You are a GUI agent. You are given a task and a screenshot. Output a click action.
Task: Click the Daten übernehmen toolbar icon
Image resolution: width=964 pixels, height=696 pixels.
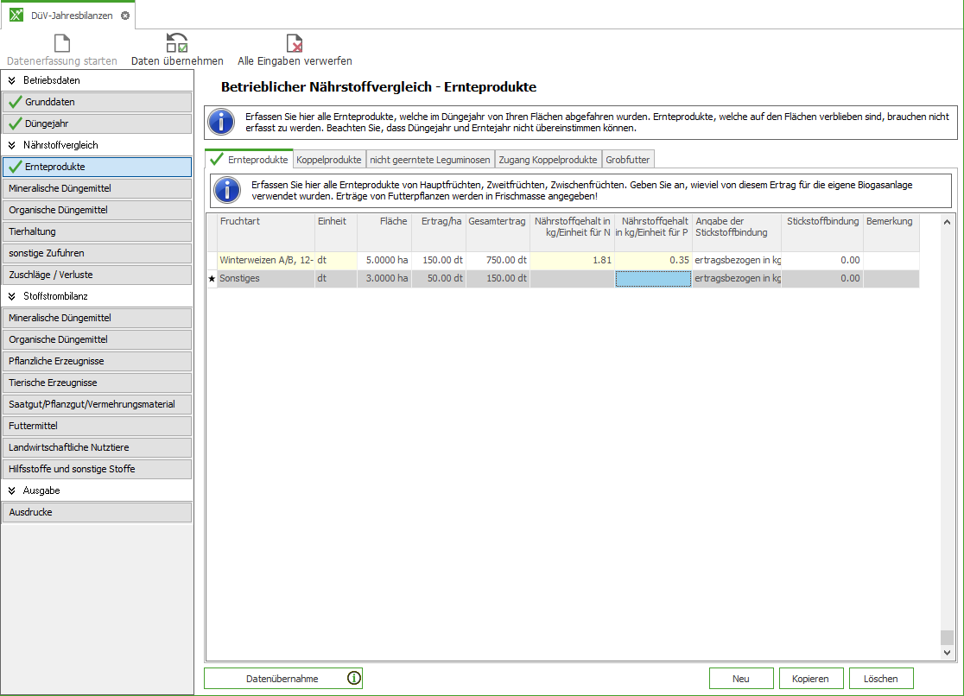[177, 43]
